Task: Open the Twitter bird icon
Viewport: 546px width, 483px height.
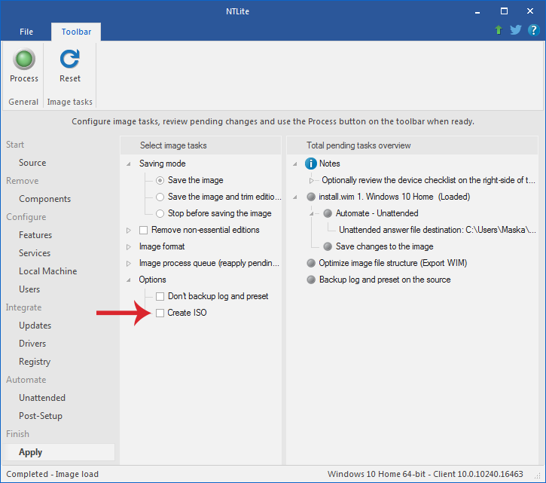Action: point(516,30)
